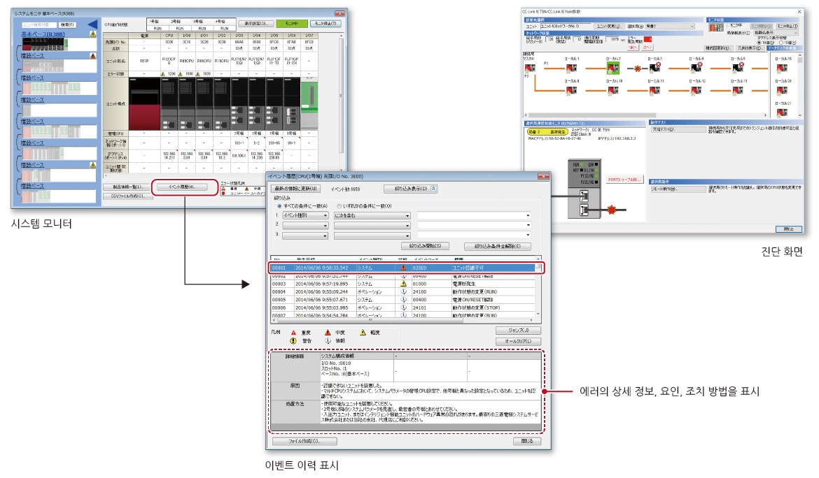Click the cable disconnection marker after ローカル2
Image resolution: width=819 pixels, height=478 pixels.
[x=637, y=70]
